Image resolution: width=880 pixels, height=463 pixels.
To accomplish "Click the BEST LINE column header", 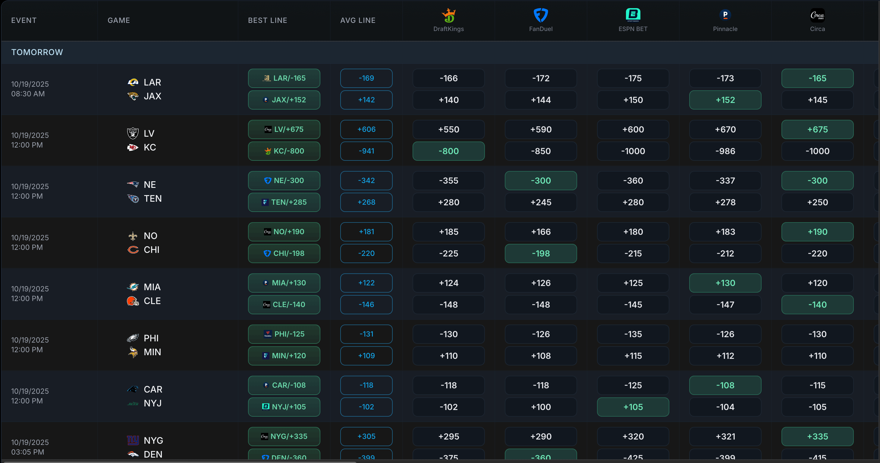I will (x=268, y=20).
